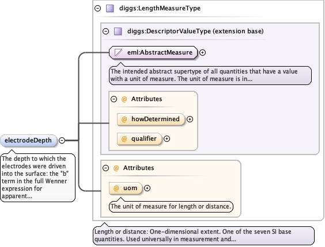The image size is (325, 247).
Task: Expand the uom attribute
Action: tap(147, 188)
